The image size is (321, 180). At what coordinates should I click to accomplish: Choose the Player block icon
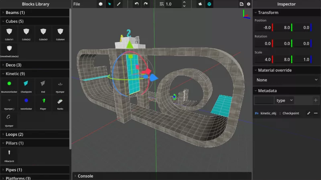point(43,102)
